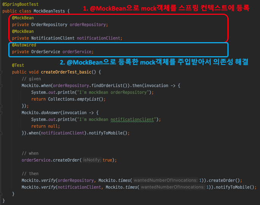Click the underlined notificationclient word in the string
The width and height of the screenshot is (260, 205).
click(x=132, y=120)
